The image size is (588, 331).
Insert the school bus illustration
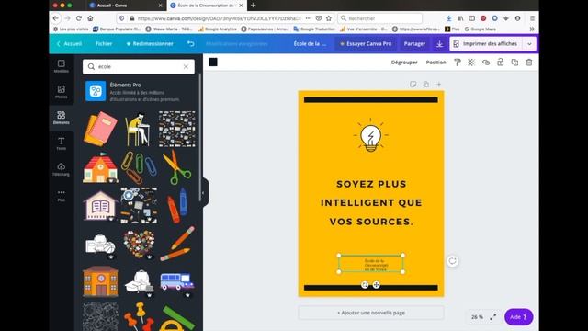point(176,281)
